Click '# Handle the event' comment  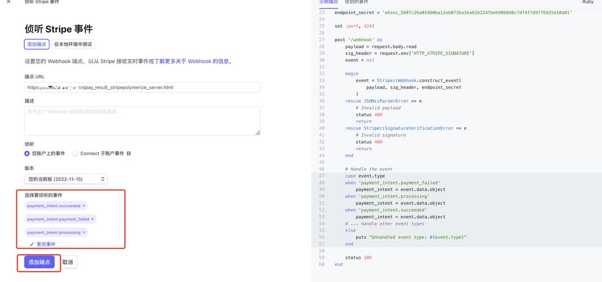pos(369,169)
